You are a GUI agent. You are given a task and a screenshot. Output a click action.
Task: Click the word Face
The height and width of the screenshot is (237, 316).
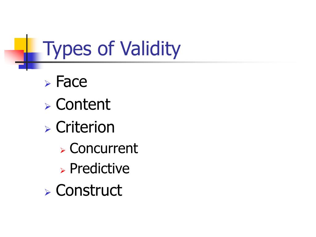point(72,81)
